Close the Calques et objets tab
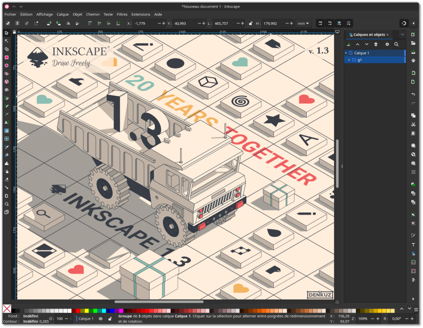Image resolution: width=423 pixels, height=328 pixels. 388,34
